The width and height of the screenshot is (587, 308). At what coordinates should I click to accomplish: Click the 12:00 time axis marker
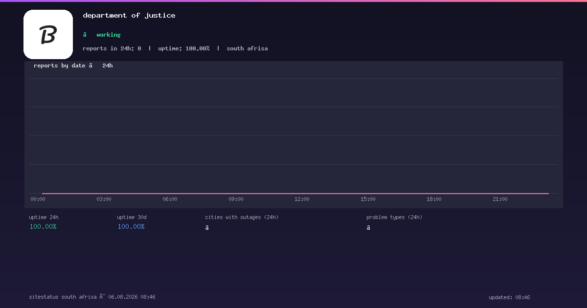click(x=302, y=199)
